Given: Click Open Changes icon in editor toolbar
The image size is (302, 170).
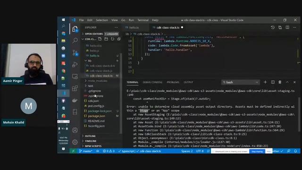Looking at the screenshot, I should coord(280,27).
